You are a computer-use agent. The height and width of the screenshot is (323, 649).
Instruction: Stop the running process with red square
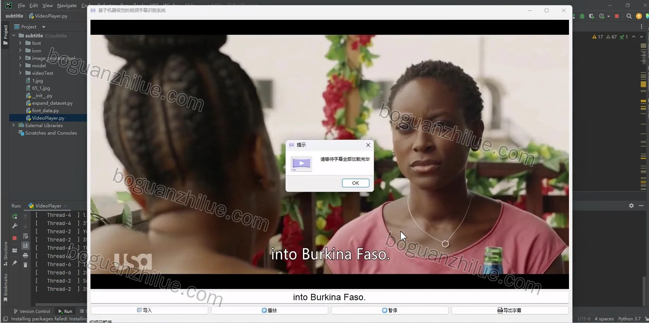(x=15, y=238)
